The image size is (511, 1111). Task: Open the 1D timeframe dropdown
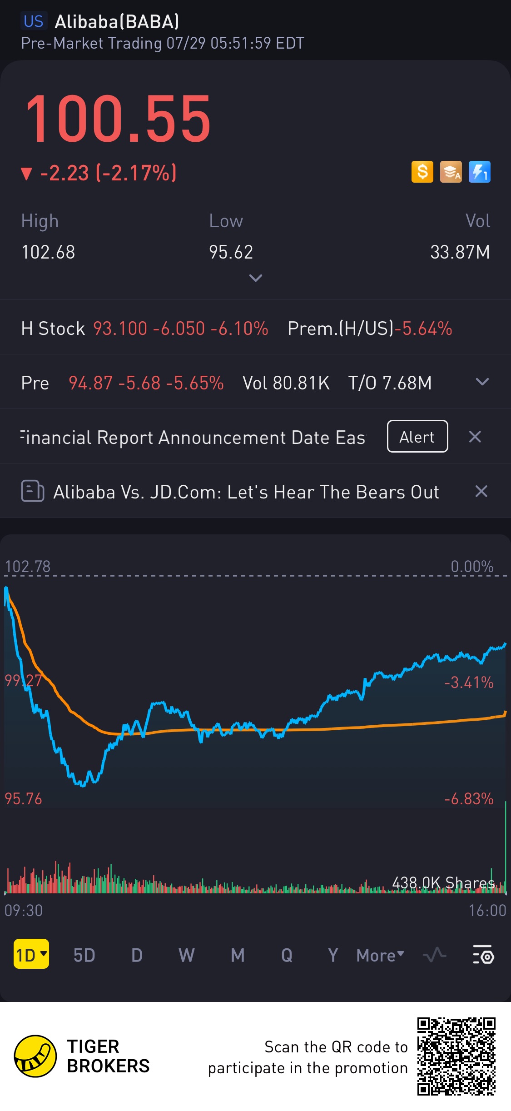pyautogui.click(x=31, y=955)
